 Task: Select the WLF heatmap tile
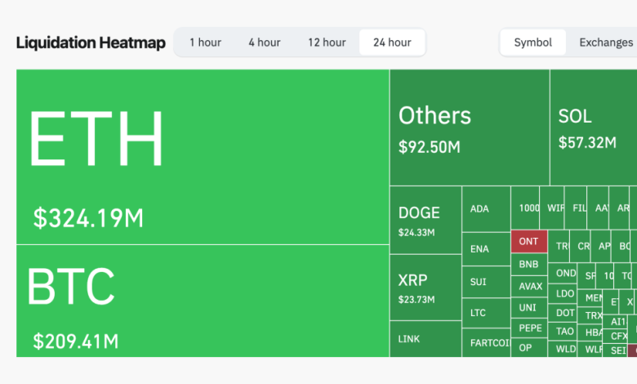(590, 349)
